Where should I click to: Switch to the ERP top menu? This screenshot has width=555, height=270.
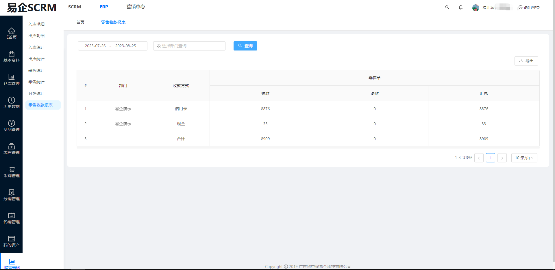104,7
